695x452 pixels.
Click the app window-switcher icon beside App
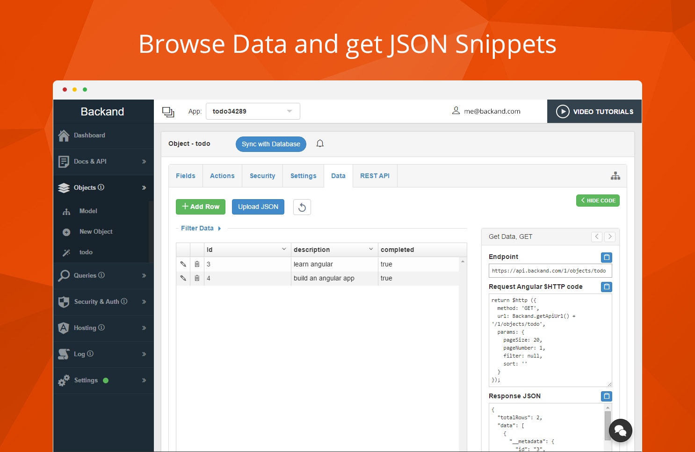(168, 112)
